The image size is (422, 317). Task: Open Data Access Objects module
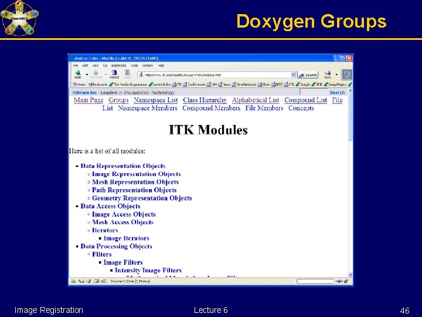click(110, 206)
